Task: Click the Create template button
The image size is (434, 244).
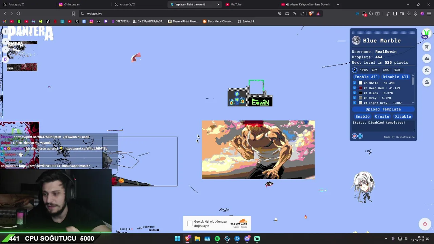Action: [x=382, y=116]
